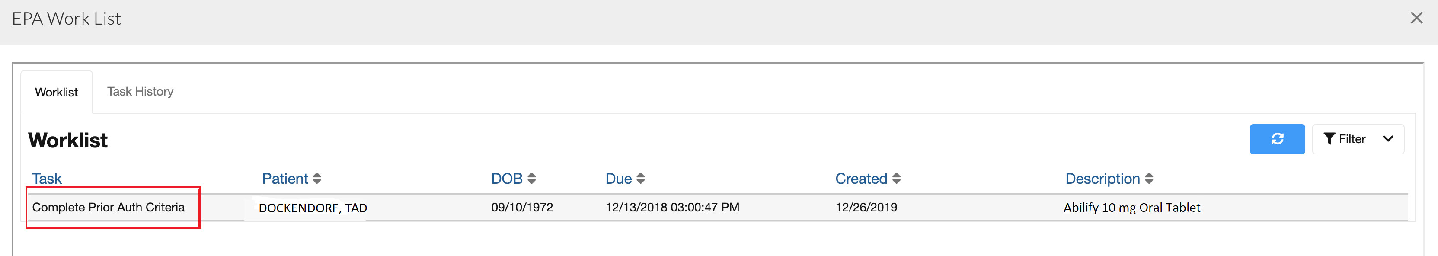
Task: Open Complete Prior Auth Criteria task
Action: [108, 208]
